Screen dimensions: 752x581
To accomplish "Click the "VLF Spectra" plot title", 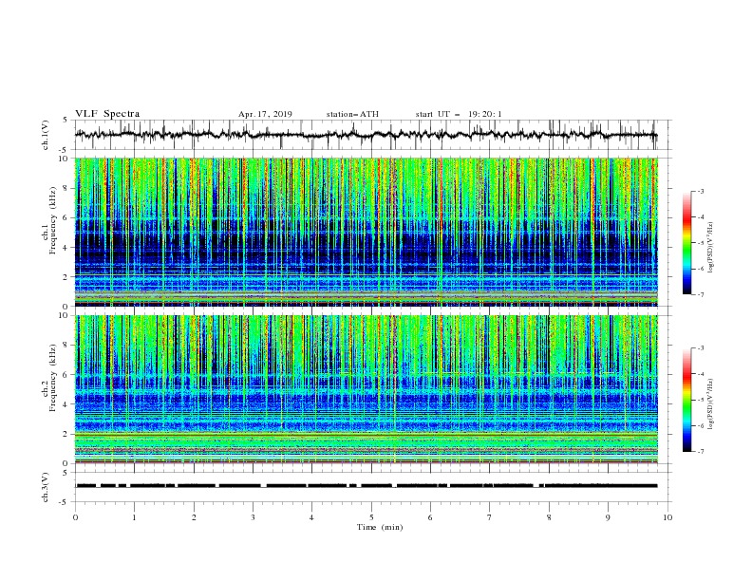I will (107, 114).
